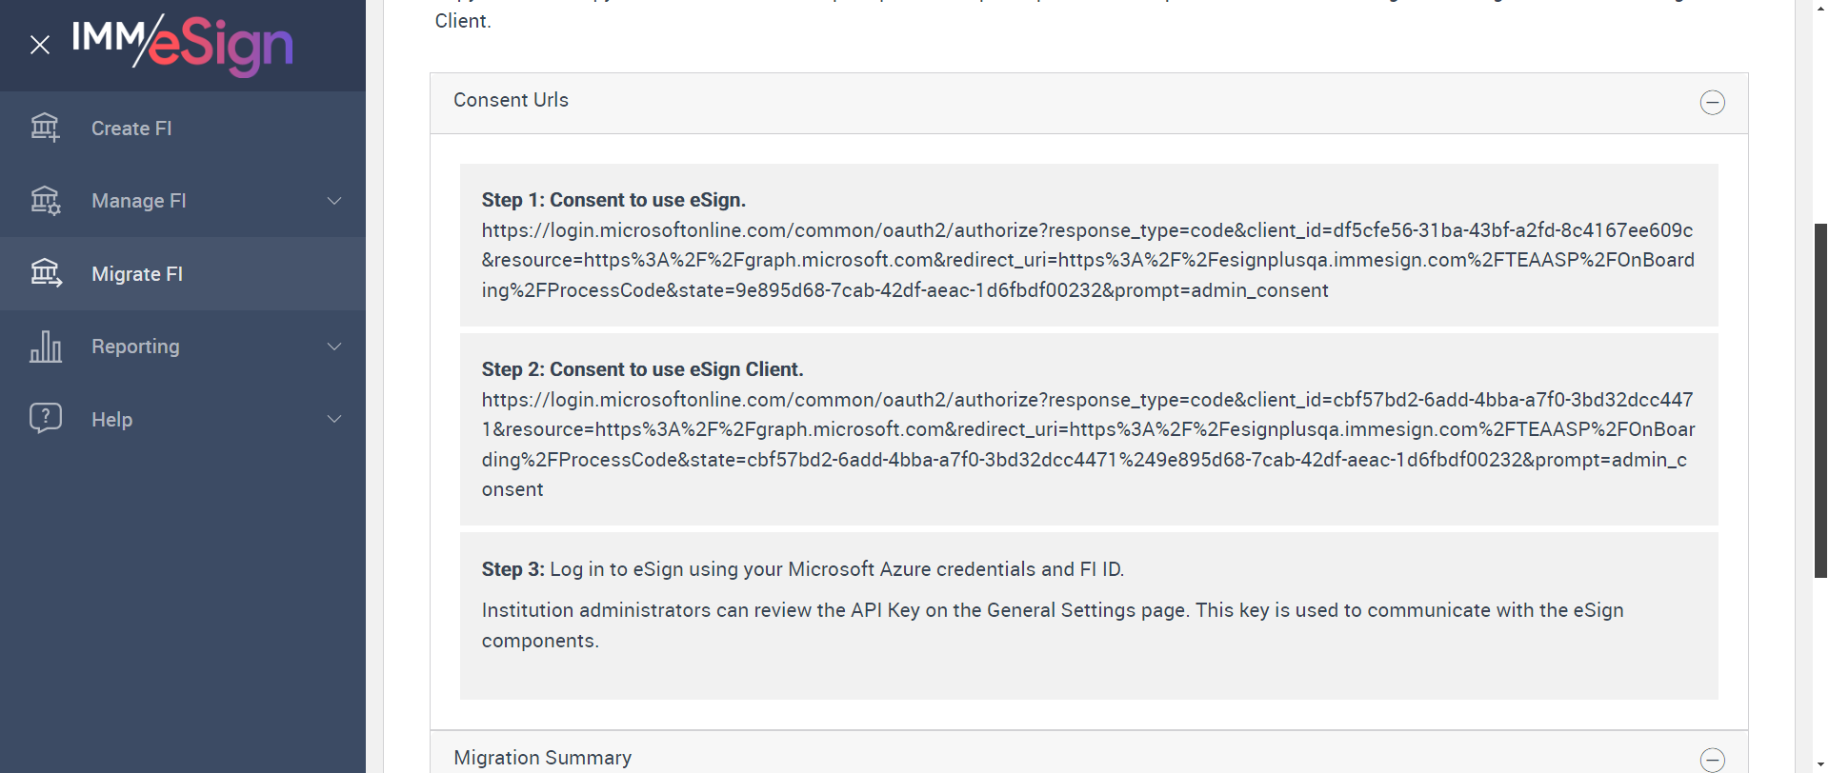Click the Help question bubble icon
The height and width of the screenshot is (773, 1829).
click(x=45, y=419)
